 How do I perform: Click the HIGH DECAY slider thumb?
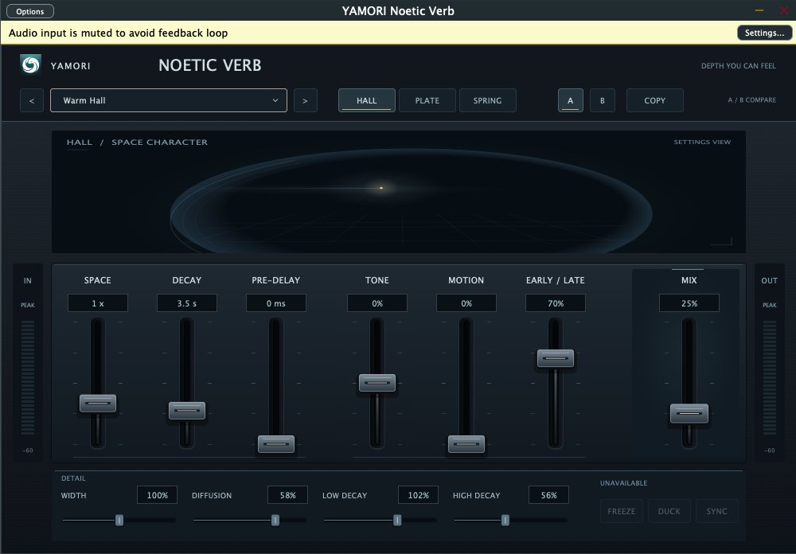tap(505, 520)
